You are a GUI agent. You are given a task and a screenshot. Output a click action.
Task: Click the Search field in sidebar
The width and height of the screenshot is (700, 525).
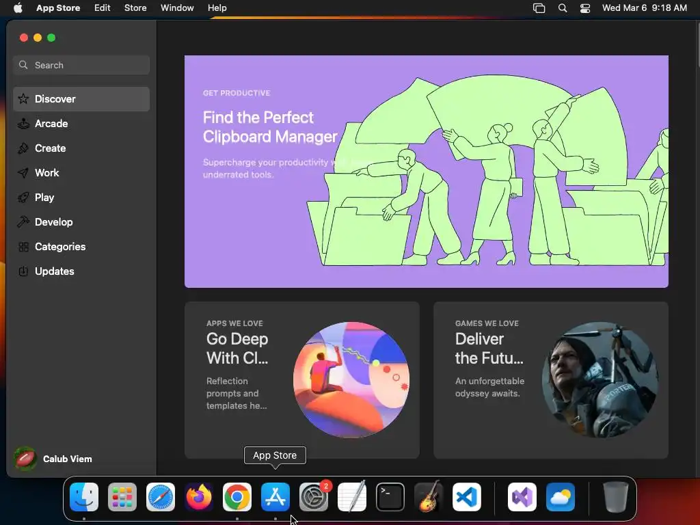pos(81,65)
